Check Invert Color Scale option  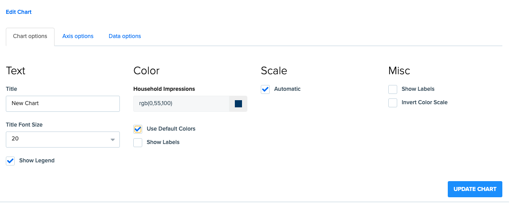[x=393, y=103]
